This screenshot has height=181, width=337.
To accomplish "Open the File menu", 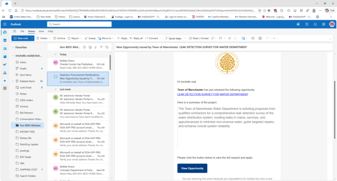I will point(22,31).
